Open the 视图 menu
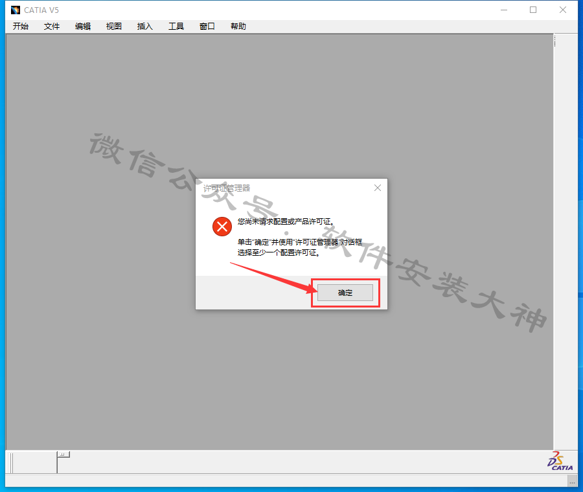 click(x=114, y=27)
